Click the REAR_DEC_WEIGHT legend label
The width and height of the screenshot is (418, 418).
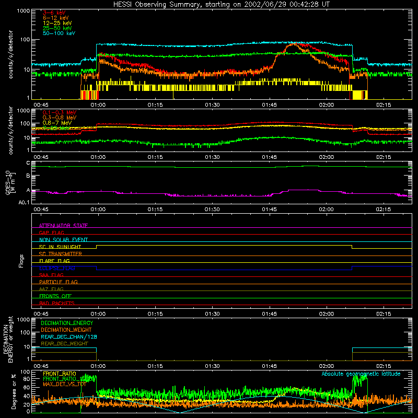(x=64, y=344)
